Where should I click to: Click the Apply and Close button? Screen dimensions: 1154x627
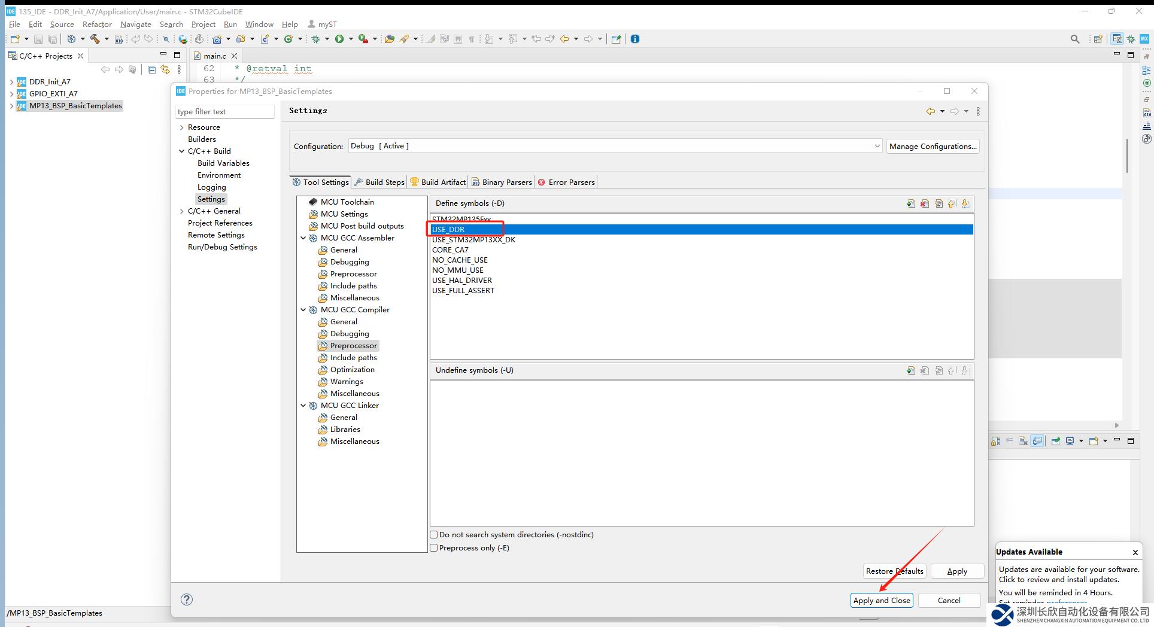[881, 600]
